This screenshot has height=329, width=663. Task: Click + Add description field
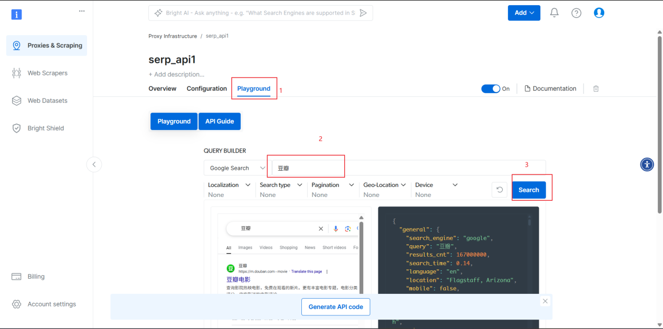coord(177,74)
